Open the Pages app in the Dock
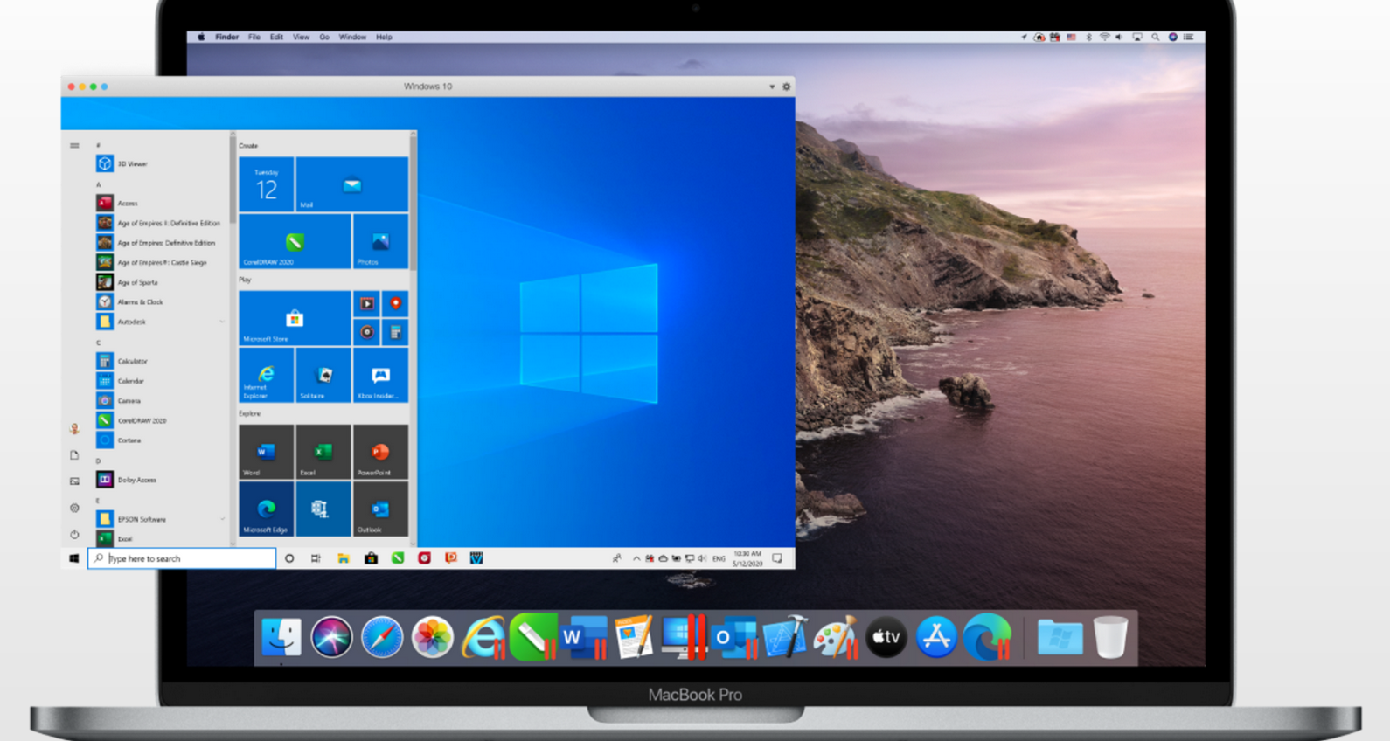Viewport: 1390px width, 741px height. (634, 637)
